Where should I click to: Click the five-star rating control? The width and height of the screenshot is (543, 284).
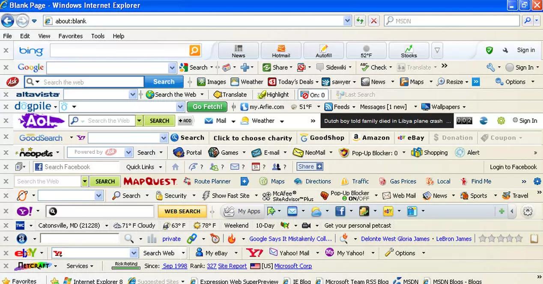[501, 239]
